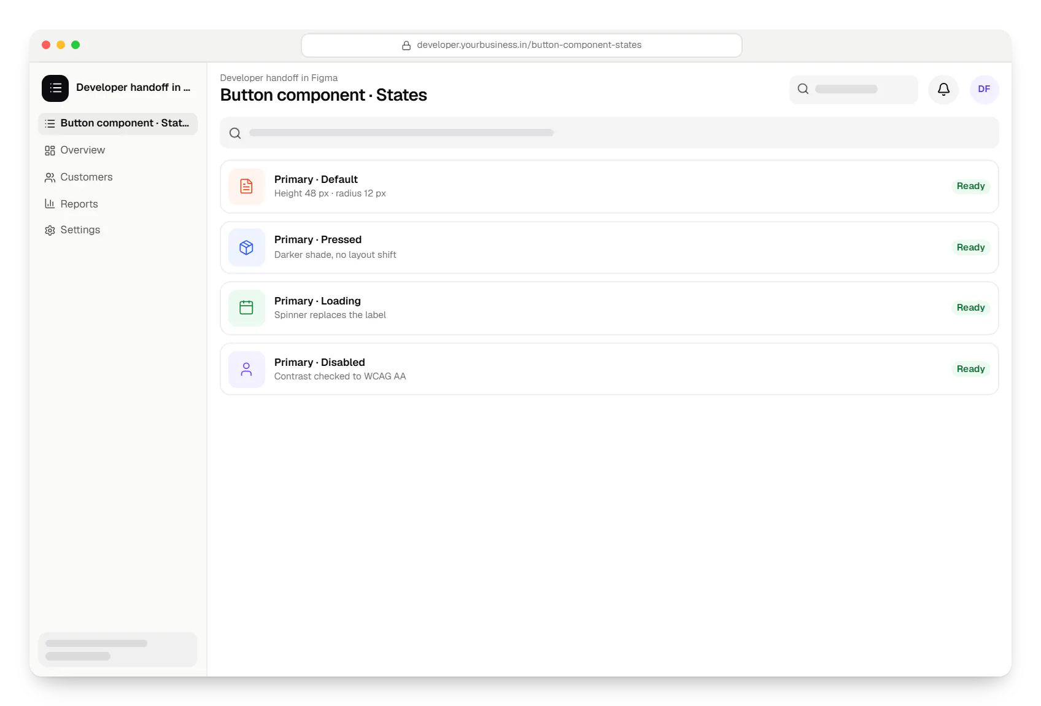Click the header search magnifier icon

tap(803, 89)
